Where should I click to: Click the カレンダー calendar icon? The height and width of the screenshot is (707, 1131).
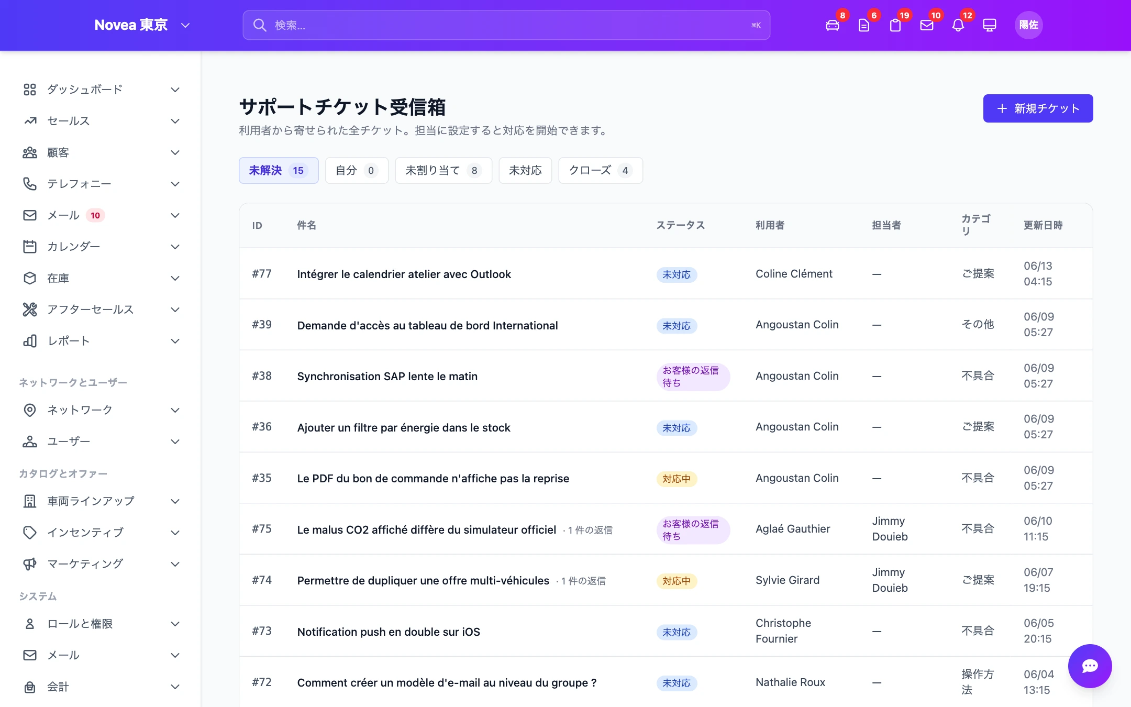click(30, 247)
